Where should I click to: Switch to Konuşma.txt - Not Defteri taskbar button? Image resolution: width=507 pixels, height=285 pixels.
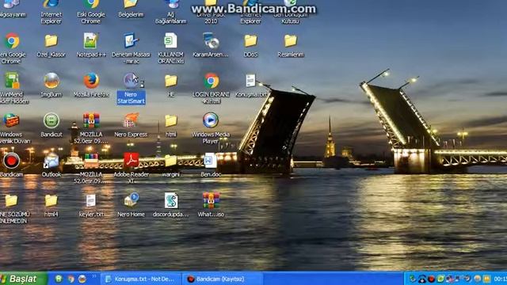(140, 279)
